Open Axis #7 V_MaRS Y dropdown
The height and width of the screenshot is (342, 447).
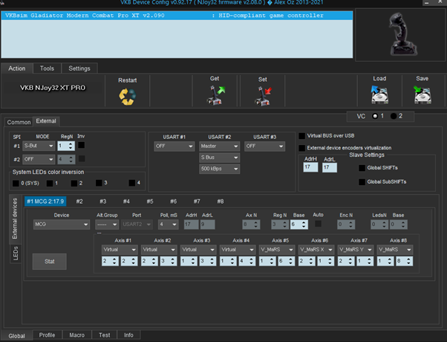click(x=356, y=250)
